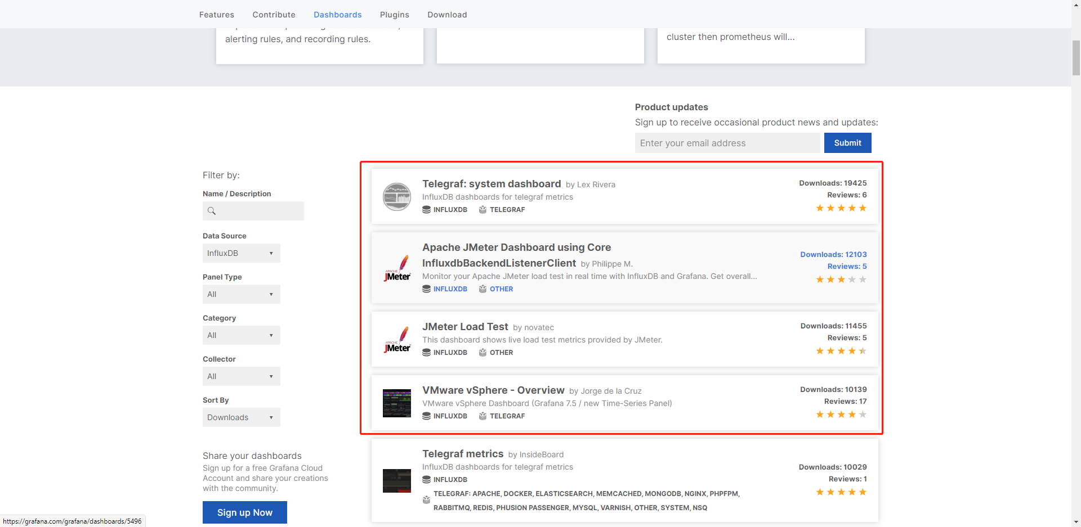Click the Telegraf system dashboard logo
The image size is (1081, 527).
[x=397, y=197]
